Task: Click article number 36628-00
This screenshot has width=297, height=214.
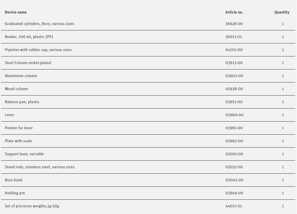Action: pyautogui.click(x=234, y=24)
